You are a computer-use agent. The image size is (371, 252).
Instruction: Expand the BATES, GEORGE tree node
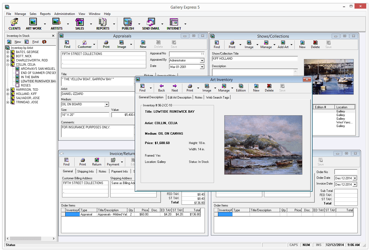[8, 52]
